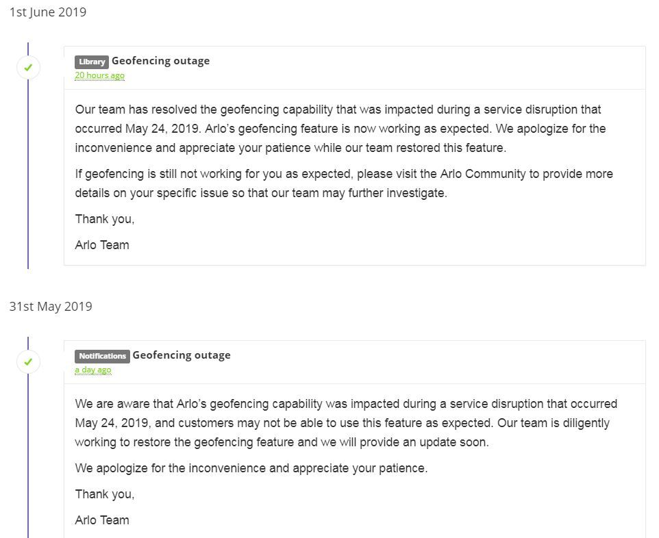Click the 'We are aware that Arlo's geofencing' paragraph
The image size is (659, 538).
click(346, 423)
